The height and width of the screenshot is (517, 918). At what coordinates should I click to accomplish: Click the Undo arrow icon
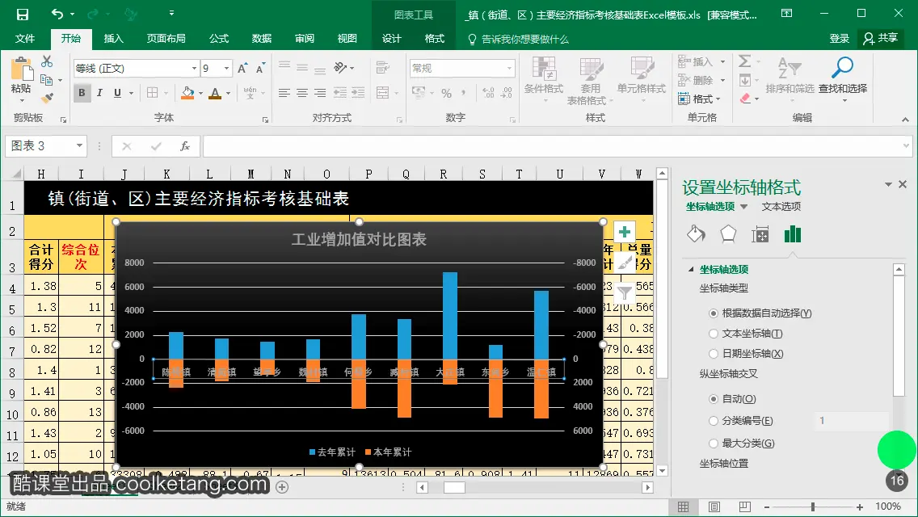(57, 14)
